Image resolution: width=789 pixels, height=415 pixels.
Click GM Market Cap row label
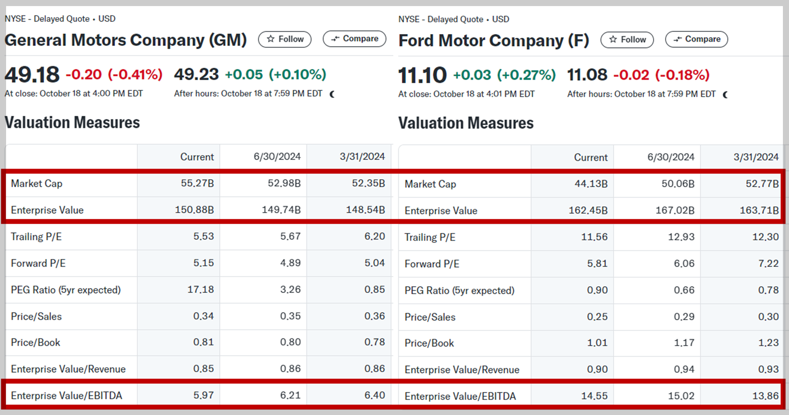pos(37,184)
